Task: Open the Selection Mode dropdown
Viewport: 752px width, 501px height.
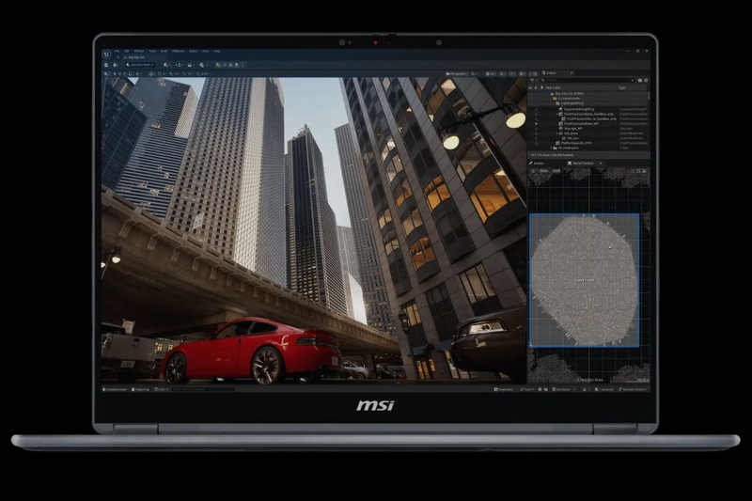Action: [x=140, y=65]
